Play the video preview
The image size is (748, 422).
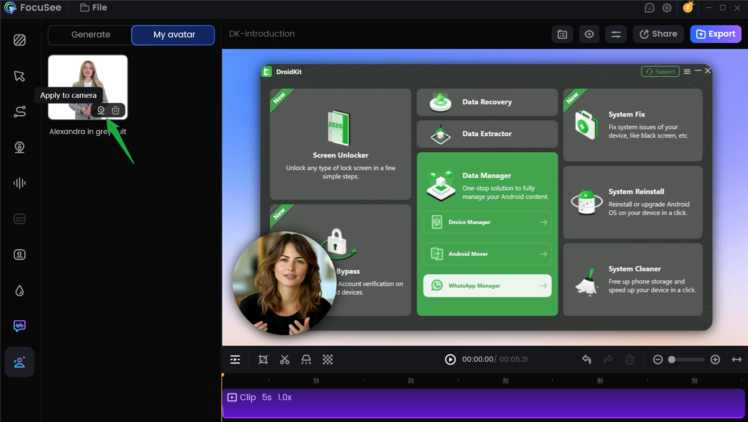click(x=450, y=360)
